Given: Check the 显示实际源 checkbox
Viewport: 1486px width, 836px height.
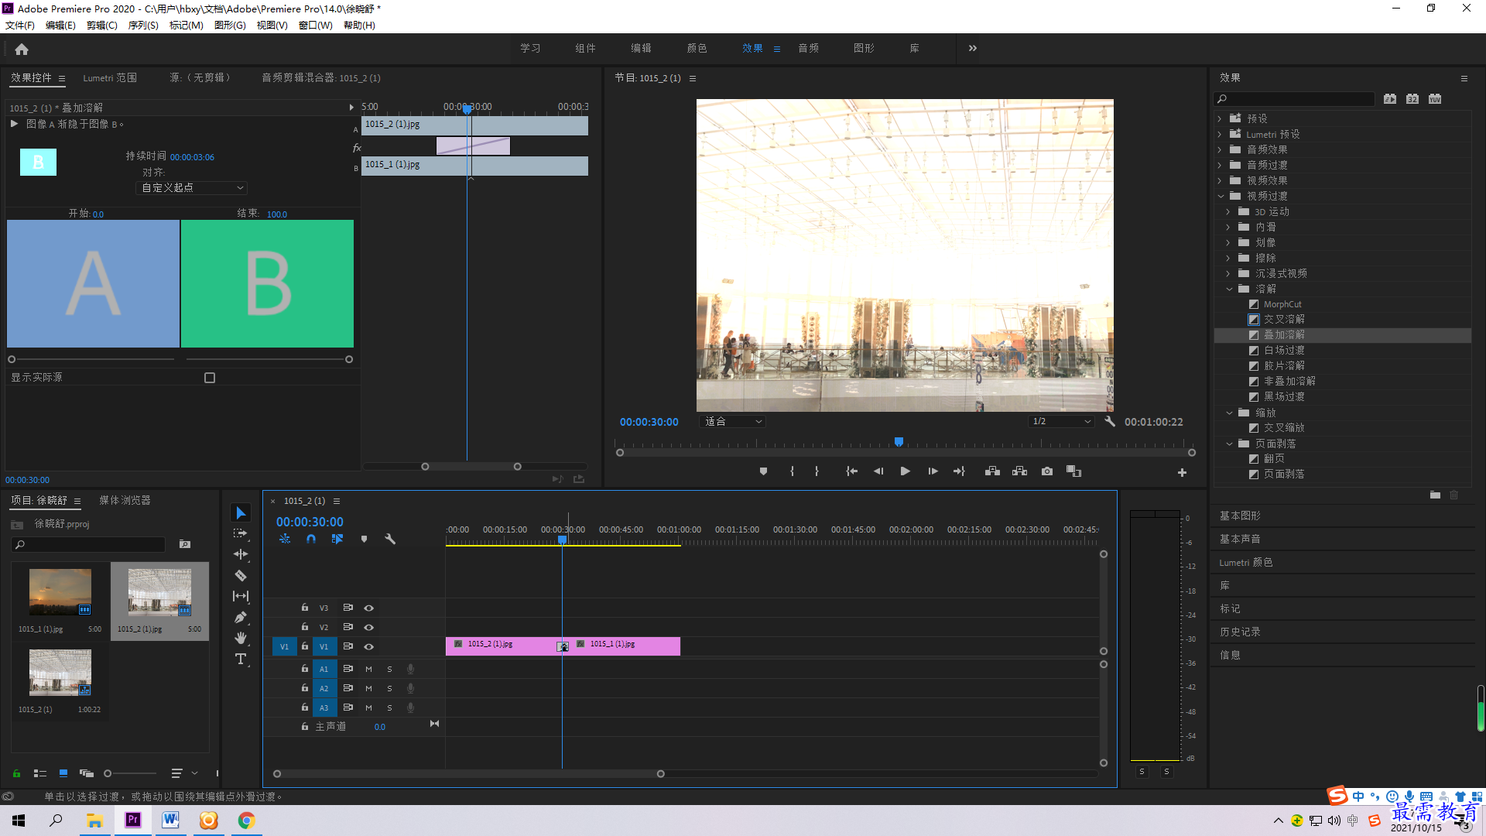Looking at the screenshot, I should click(x=210, y=378).
